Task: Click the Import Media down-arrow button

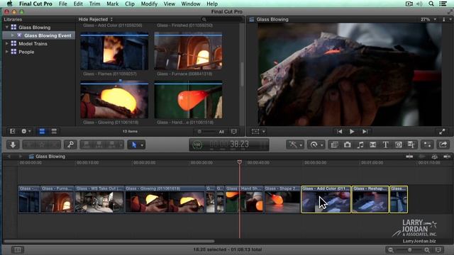Action: pos(13,144)
